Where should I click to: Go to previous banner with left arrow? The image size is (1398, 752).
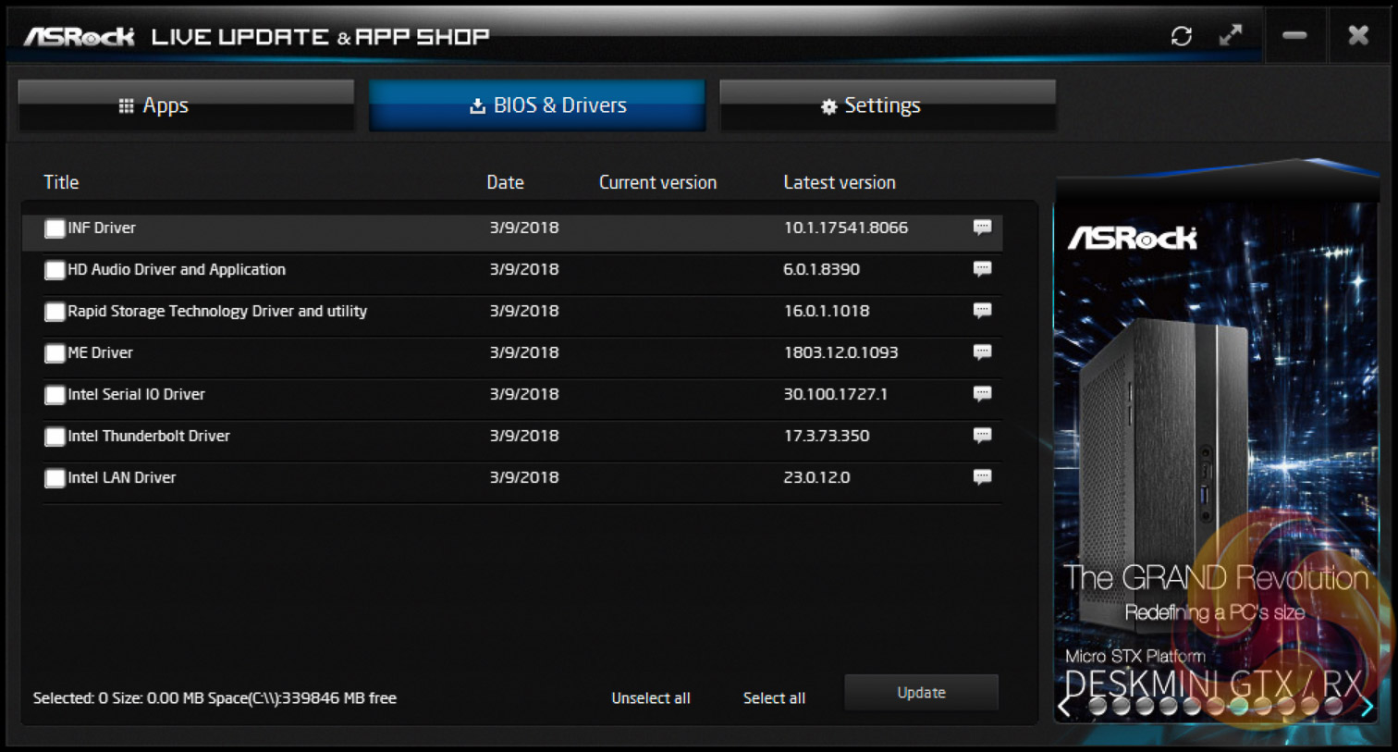click(1065, 707)
